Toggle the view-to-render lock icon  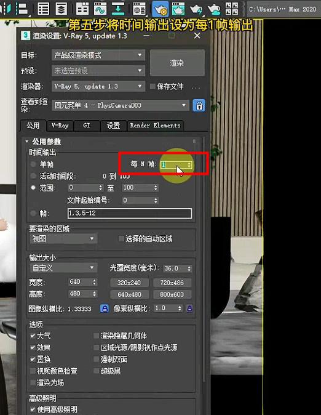[199, 105]
